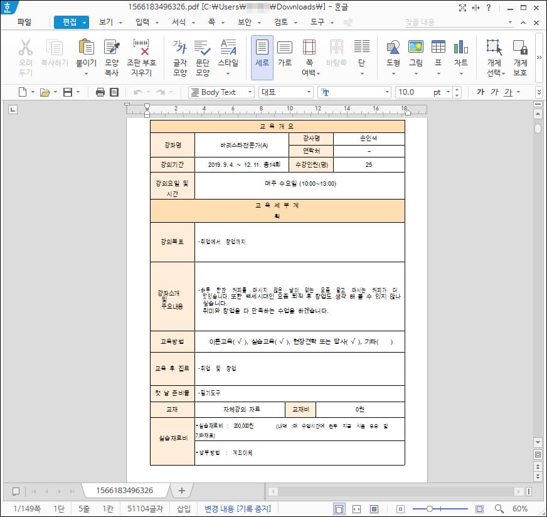Image resolution: width=547 pixels, height=517 pixels.
Task: Toggle Bold (가) formatting
Action: [481, 92]
